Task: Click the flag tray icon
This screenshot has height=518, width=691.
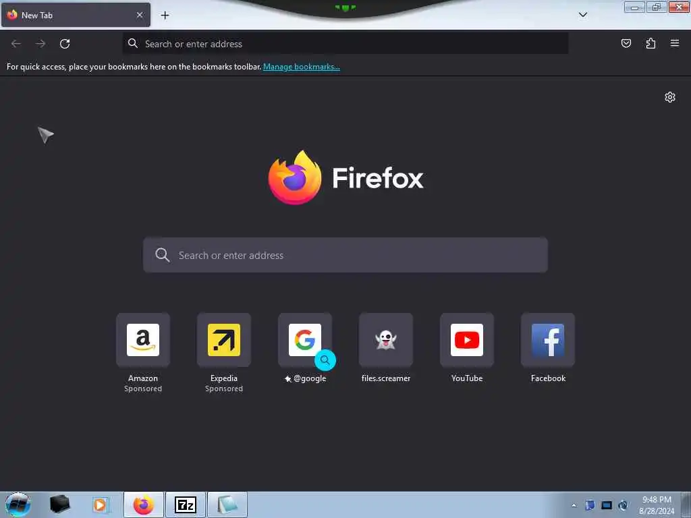Action: click(x=590, y=505)
